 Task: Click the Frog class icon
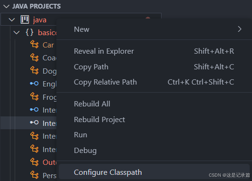click(x=35, y=96)
